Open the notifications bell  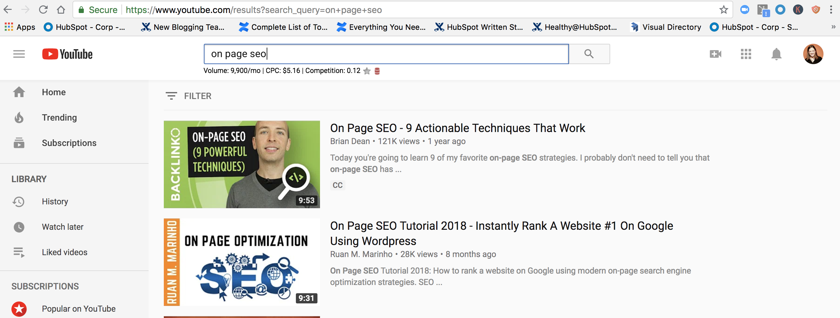pyautogui.click(x=776, y=54)
